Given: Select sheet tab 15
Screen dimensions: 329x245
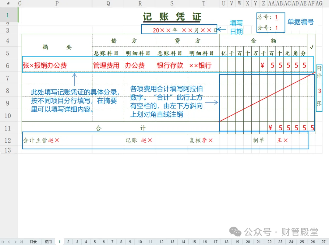Looking at the screenshot, I should [x=194, y=242].
